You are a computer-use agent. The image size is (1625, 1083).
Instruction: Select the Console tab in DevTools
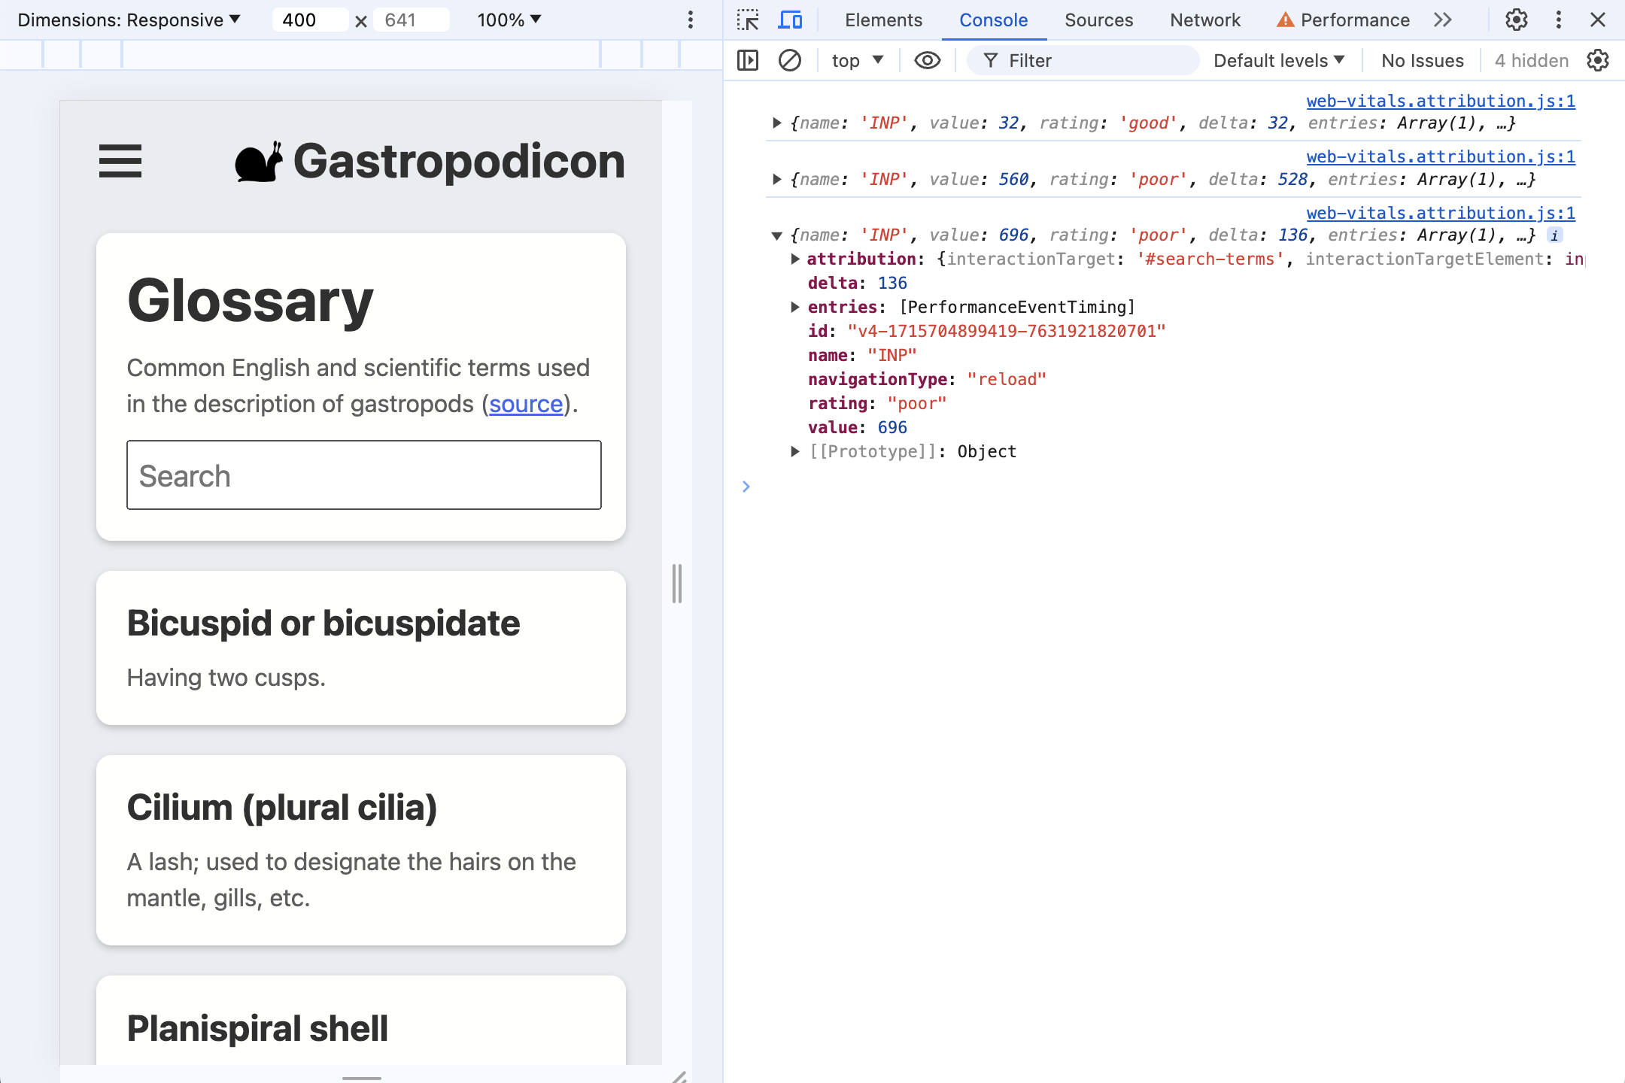992,20
